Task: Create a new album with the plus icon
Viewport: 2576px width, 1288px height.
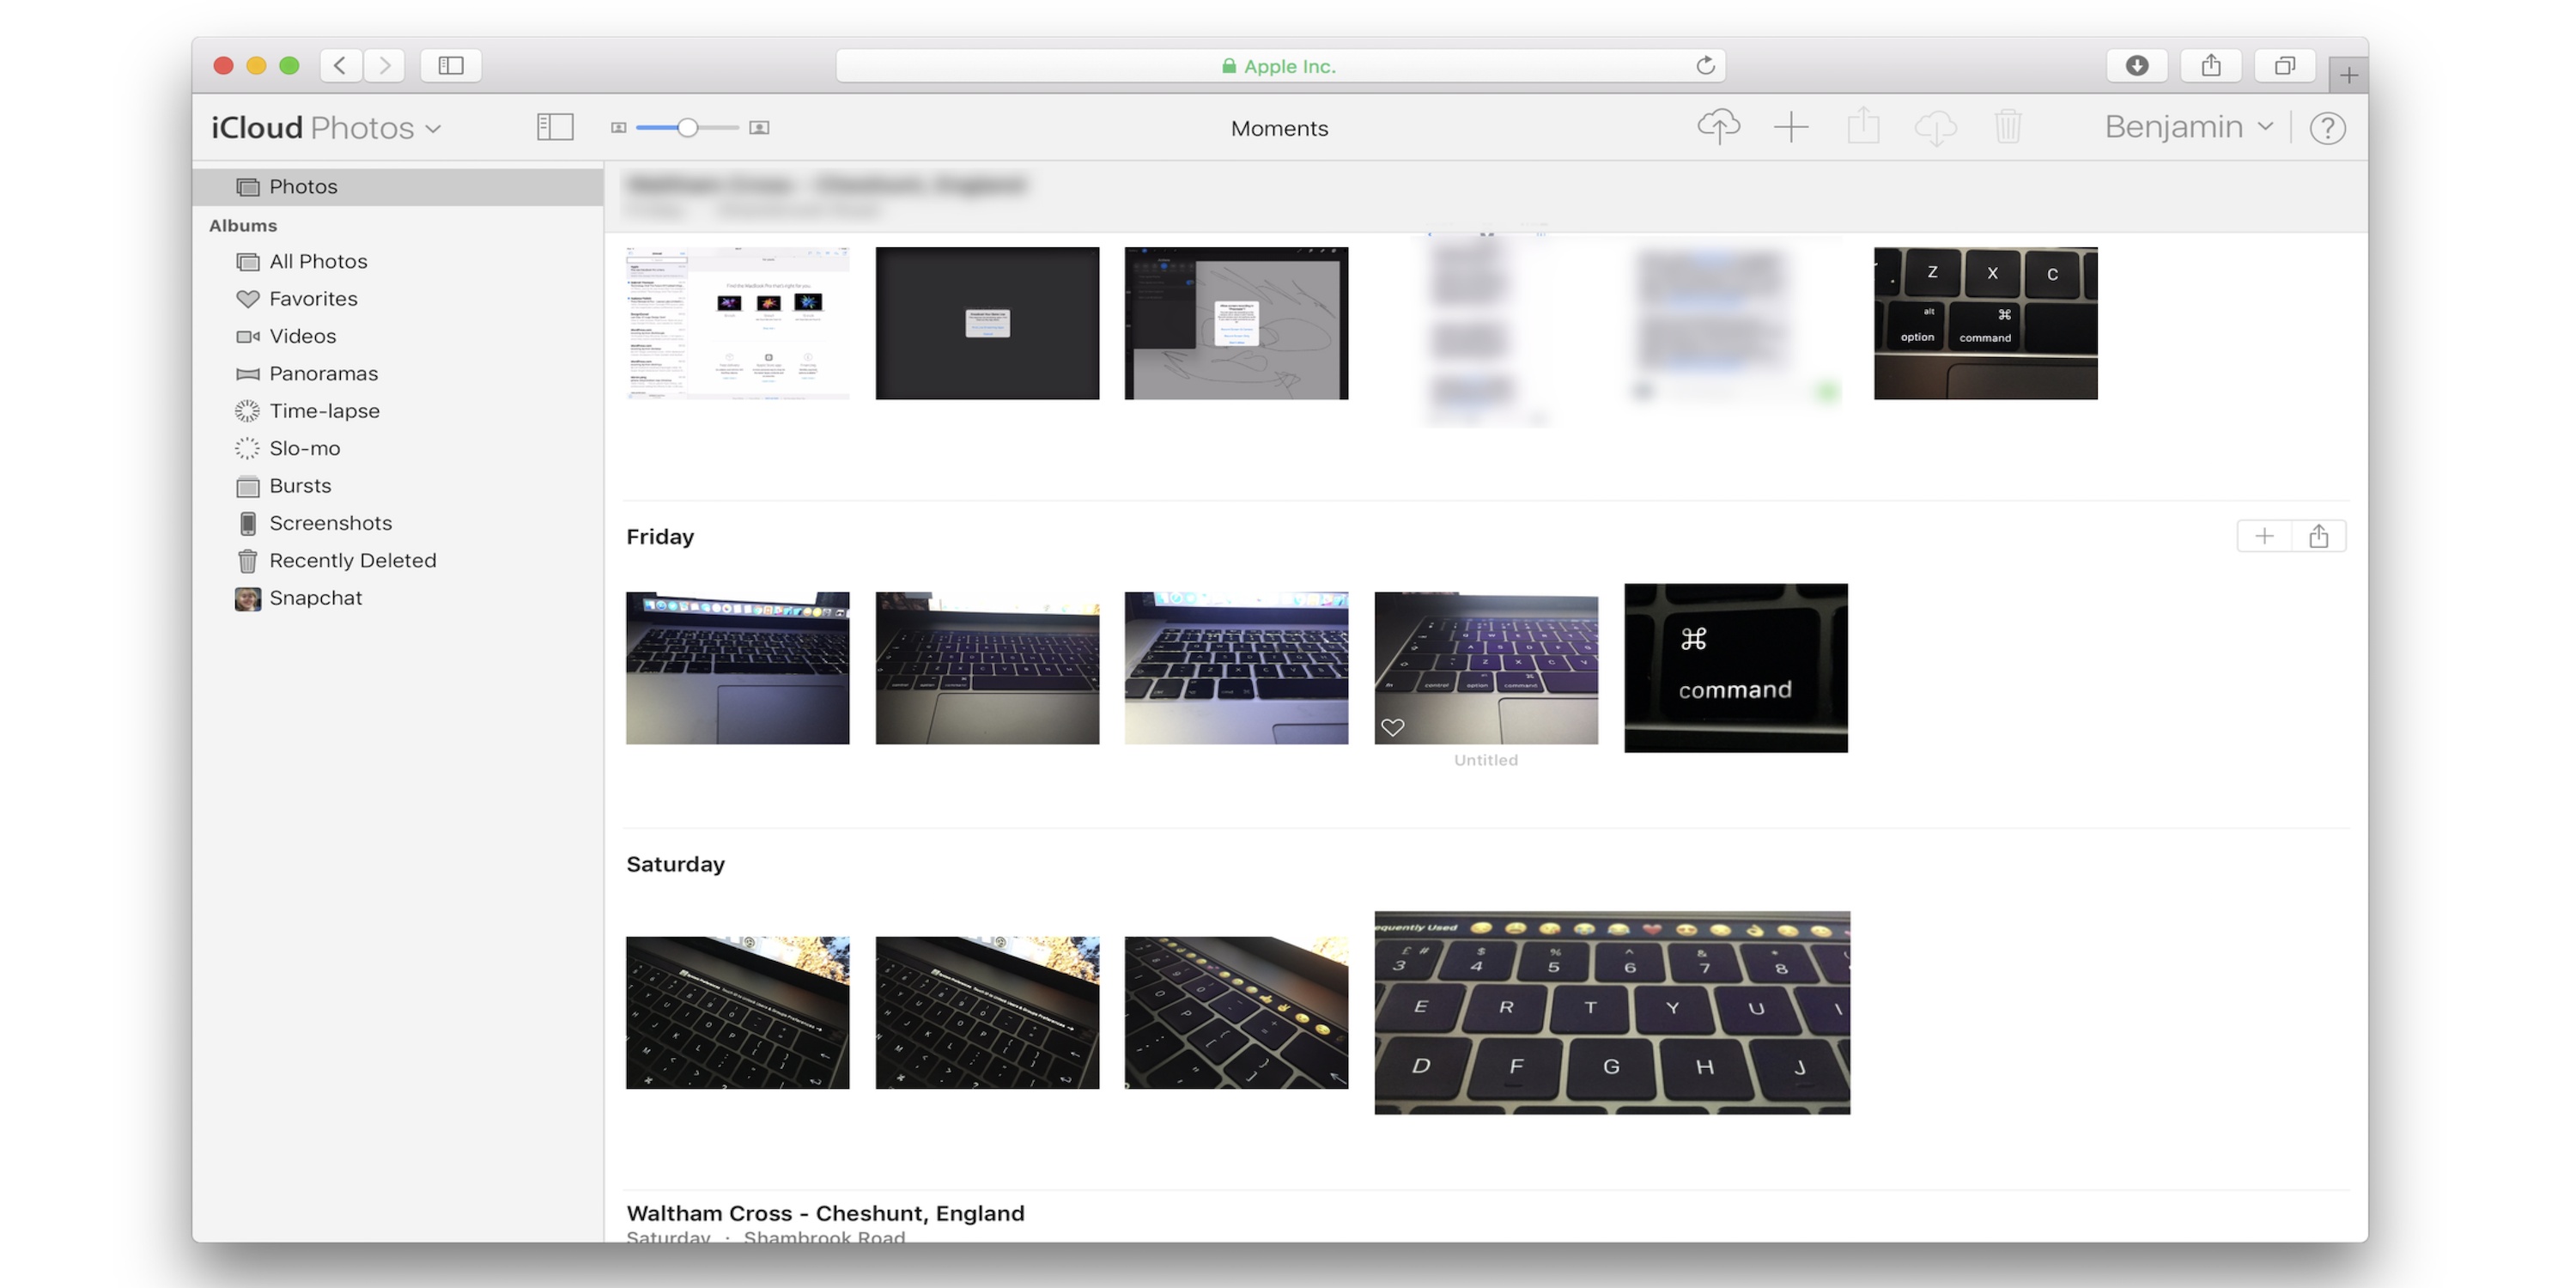Action: 1791,127
